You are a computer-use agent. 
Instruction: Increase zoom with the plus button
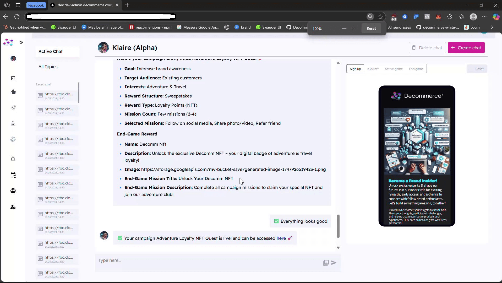(354, 28)
